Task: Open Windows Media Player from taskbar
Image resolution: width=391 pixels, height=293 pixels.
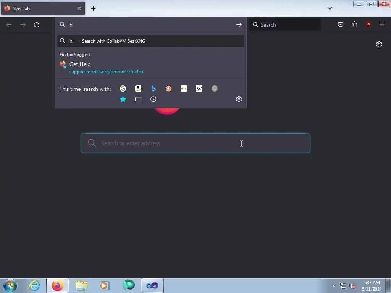Action: (105, 285)
